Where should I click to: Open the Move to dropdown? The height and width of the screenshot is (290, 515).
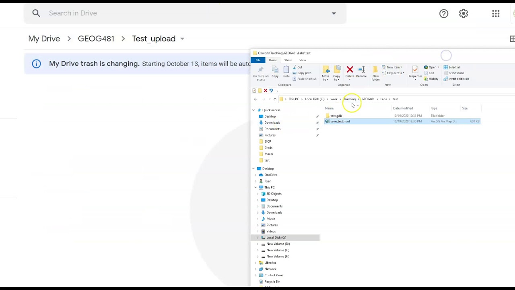325,73
